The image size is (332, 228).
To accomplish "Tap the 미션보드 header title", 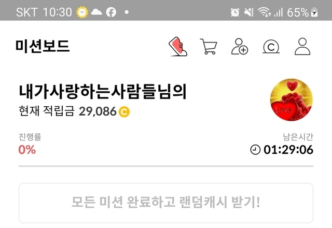I will [43, 46].
